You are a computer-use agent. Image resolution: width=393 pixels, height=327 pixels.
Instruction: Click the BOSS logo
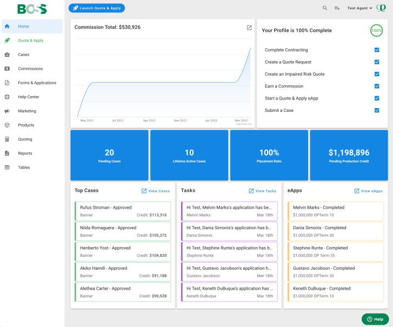tap(32, 9)
